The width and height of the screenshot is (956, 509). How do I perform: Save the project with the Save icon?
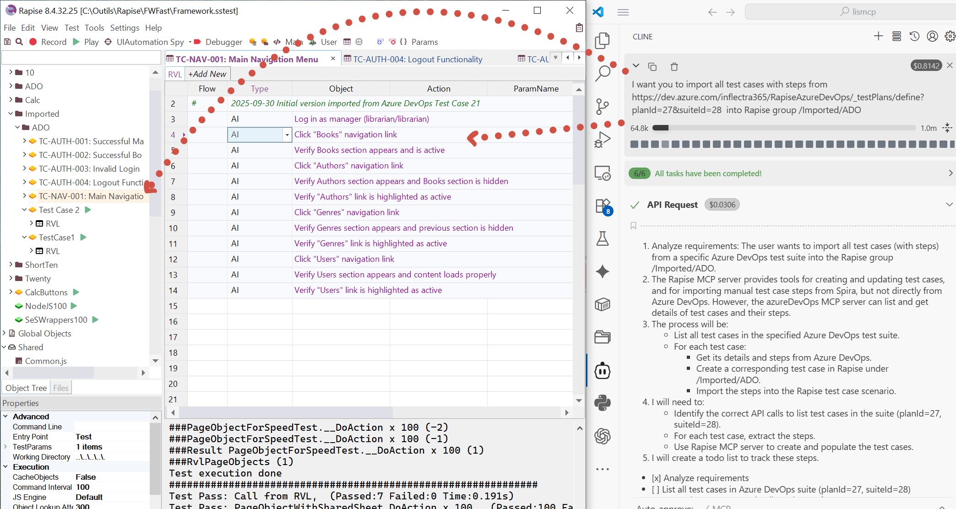pyautogui.click(x=7, y=42)
